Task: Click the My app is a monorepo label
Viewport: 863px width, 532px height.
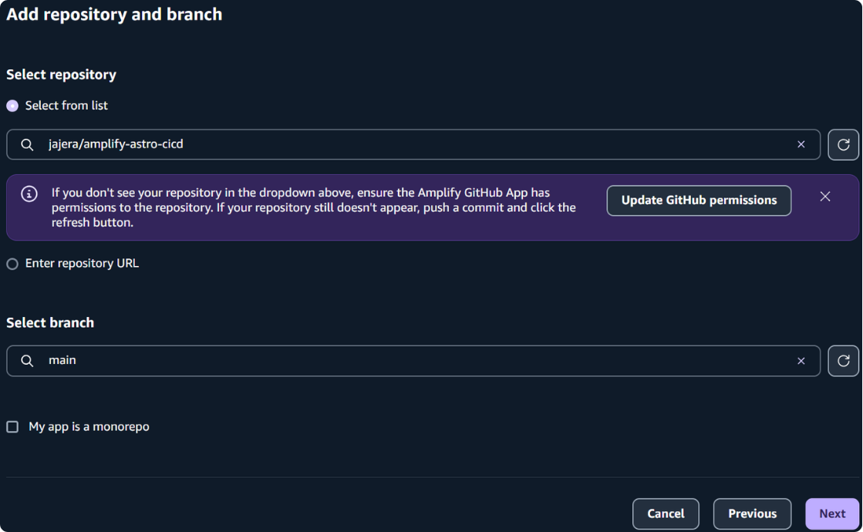Action: point(89,427)
